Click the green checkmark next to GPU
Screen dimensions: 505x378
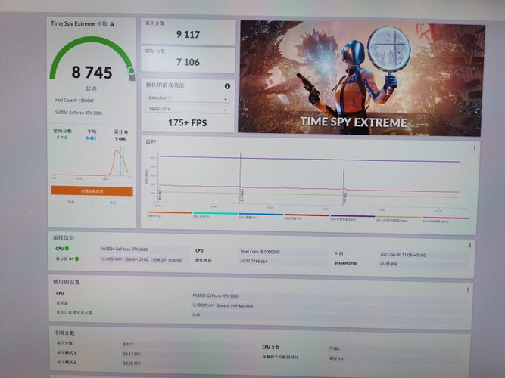coord(67,249)
